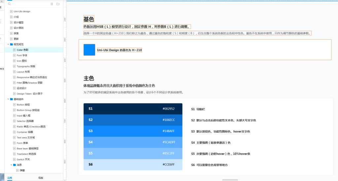Open the 更新 page

16,39
